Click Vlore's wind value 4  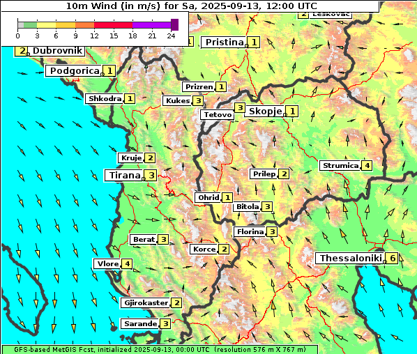[127, 263]
